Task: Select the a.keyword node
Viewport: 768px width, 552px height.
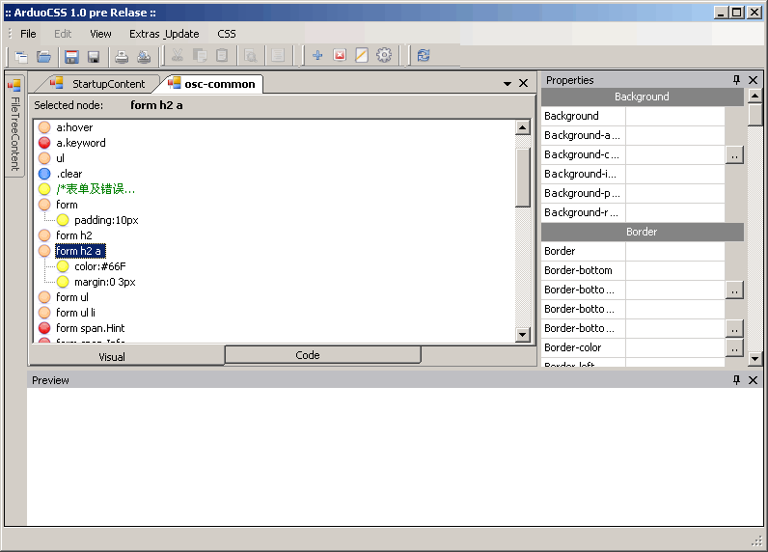Action: point(81,143)
